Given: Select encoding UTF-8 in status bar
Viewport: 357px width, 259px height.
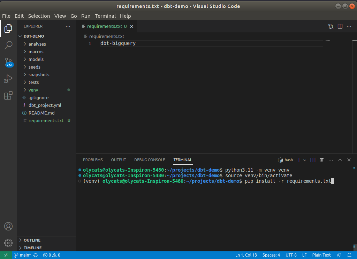Looking at the screenshot, I should (x=291, y=255).
